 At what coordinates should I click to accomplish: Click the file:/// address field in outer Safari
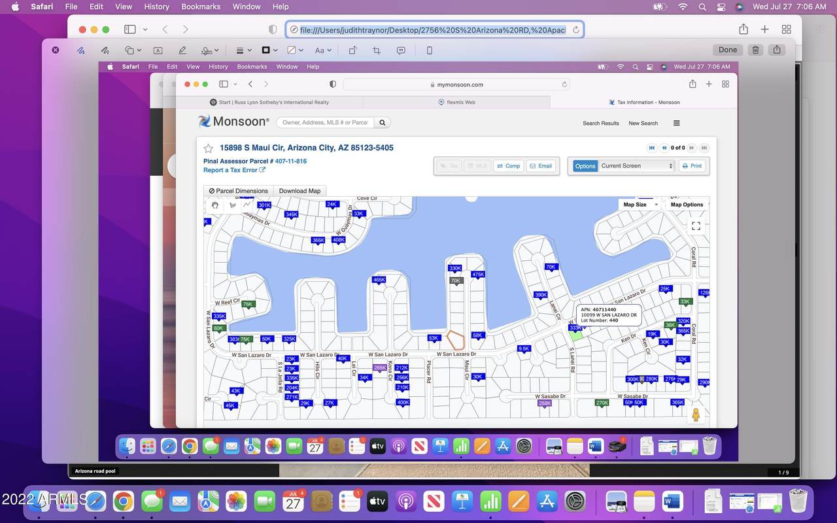click(434, 29)
